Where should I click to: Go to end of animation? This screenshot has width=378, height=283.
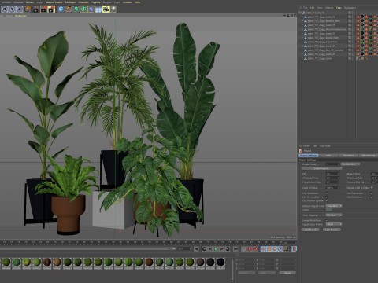[x=235, y=249]
